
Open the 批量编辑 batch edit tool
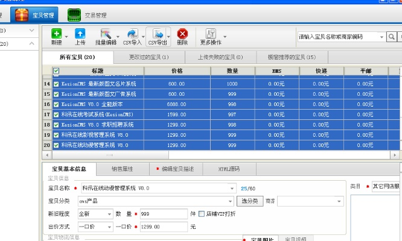106,34
